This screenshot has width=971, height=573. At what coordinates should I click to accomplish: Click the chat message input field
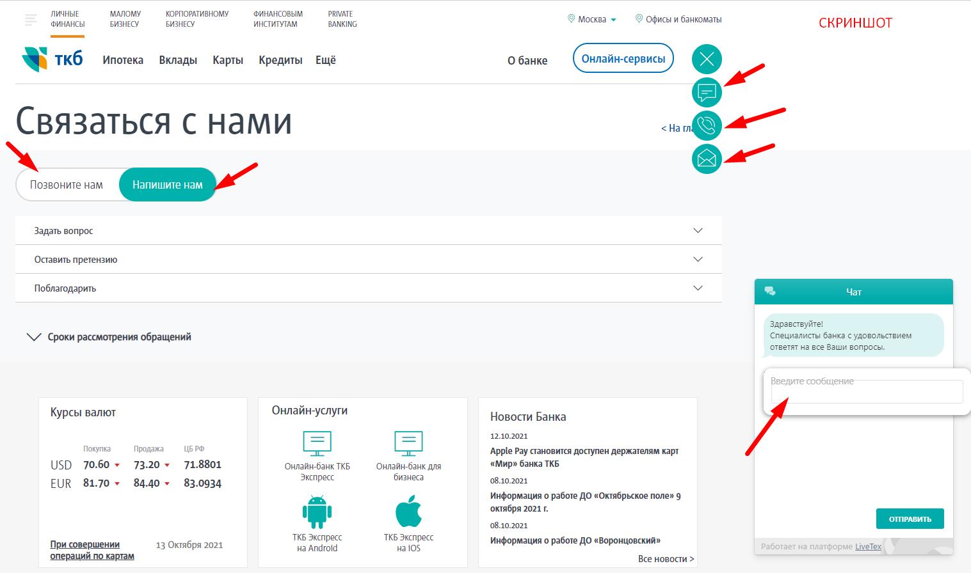(867, 391)
